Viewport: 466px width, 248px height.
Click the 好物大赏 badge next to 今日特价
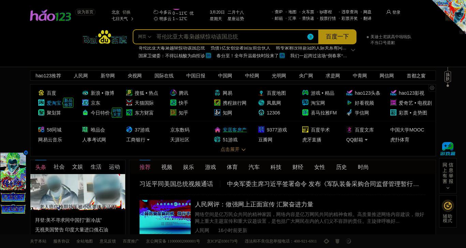(x=117, y=113)
